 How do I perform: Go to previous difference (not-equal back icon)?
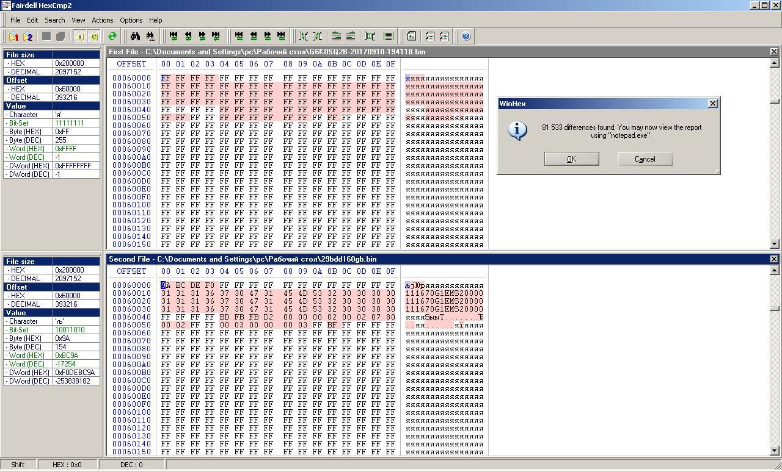coord(188,37)
